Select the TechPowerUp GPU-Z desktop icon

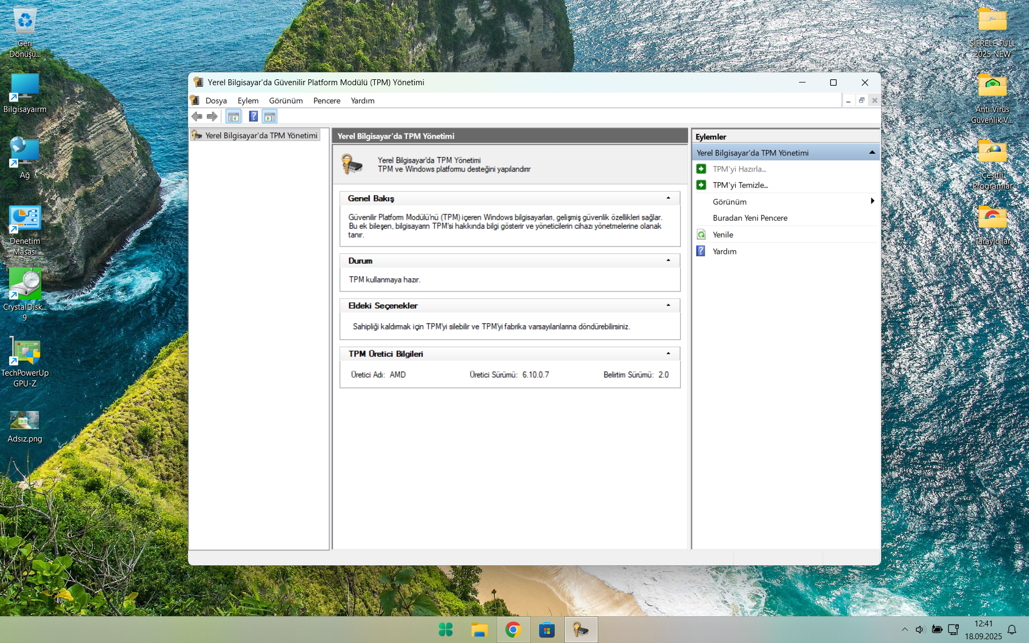[x=25, y=362]
